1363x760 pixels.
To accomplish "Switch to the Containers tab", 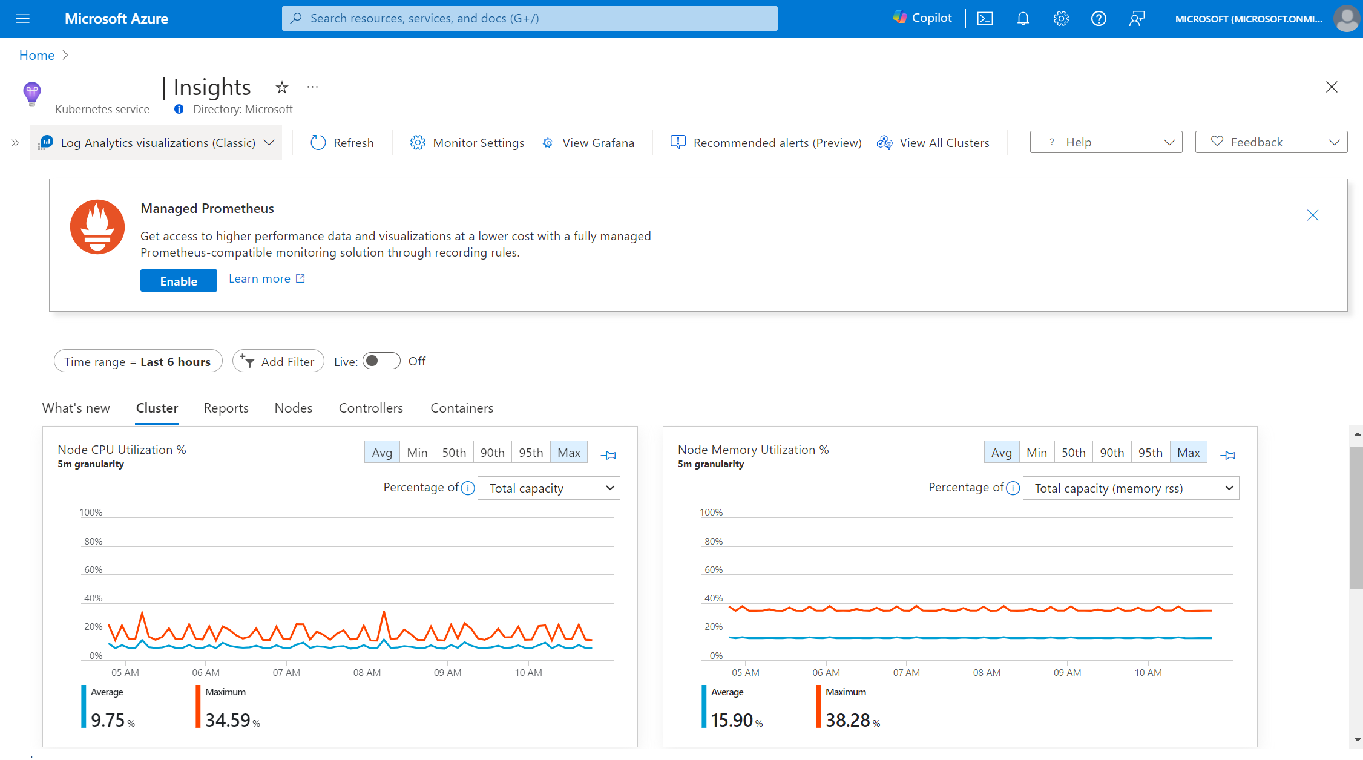I will [x=461, y=408].
